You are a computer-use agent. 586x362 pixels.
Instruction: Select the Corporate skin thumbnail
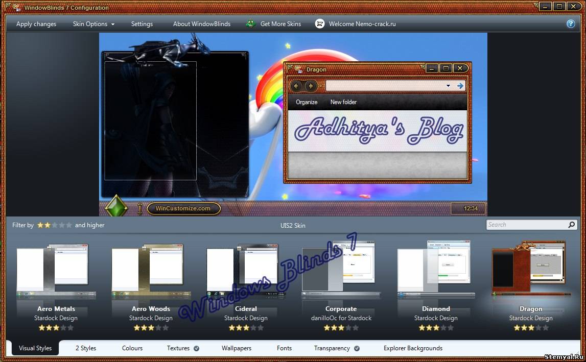click(341, 271)
